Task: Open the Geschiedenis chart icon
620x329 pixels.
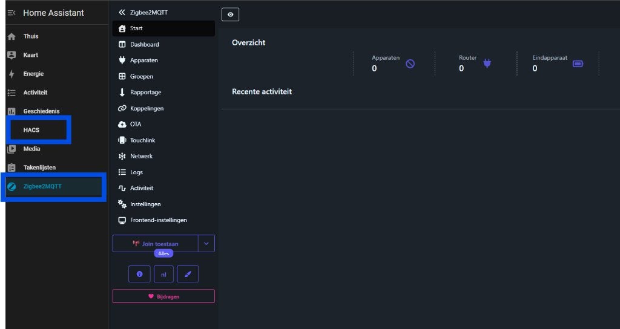Action: coord(12,111)
